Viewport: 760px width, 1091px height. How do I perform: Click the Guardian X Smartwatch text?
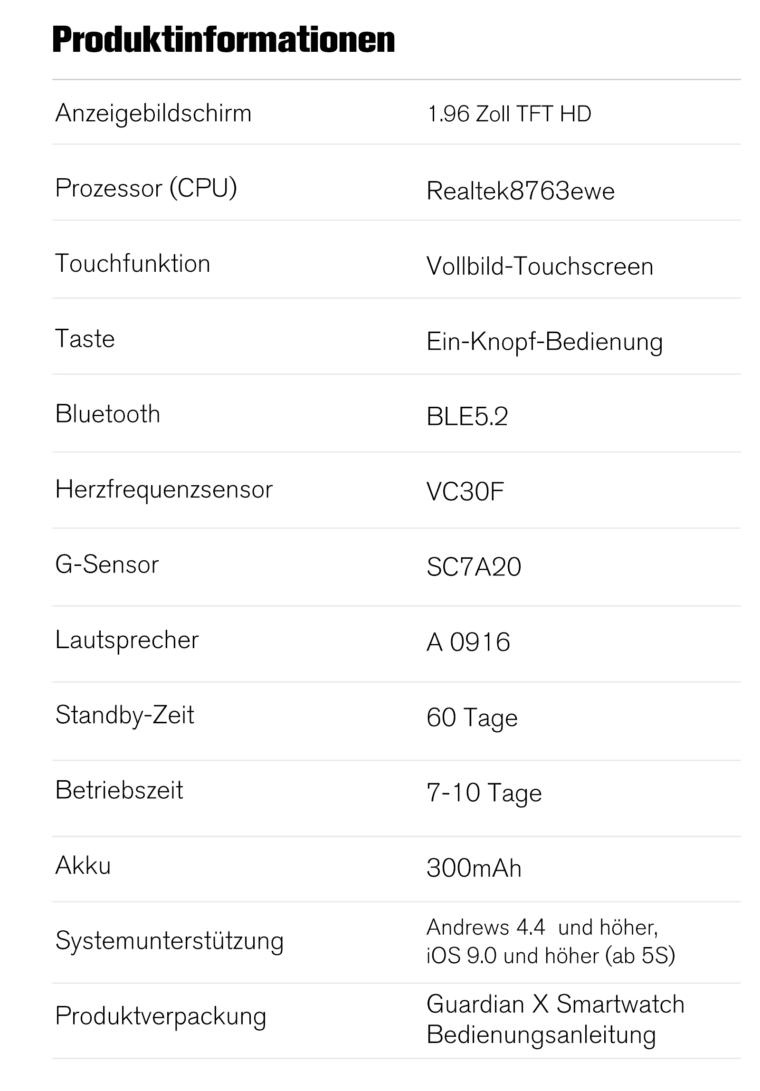tap(555, 1004)
